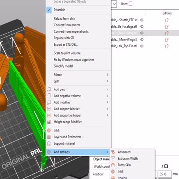Click the Add negative volume icon
The height and width of the screenshot is (179, 179).
pyautogui.click(x=49, y=96)
